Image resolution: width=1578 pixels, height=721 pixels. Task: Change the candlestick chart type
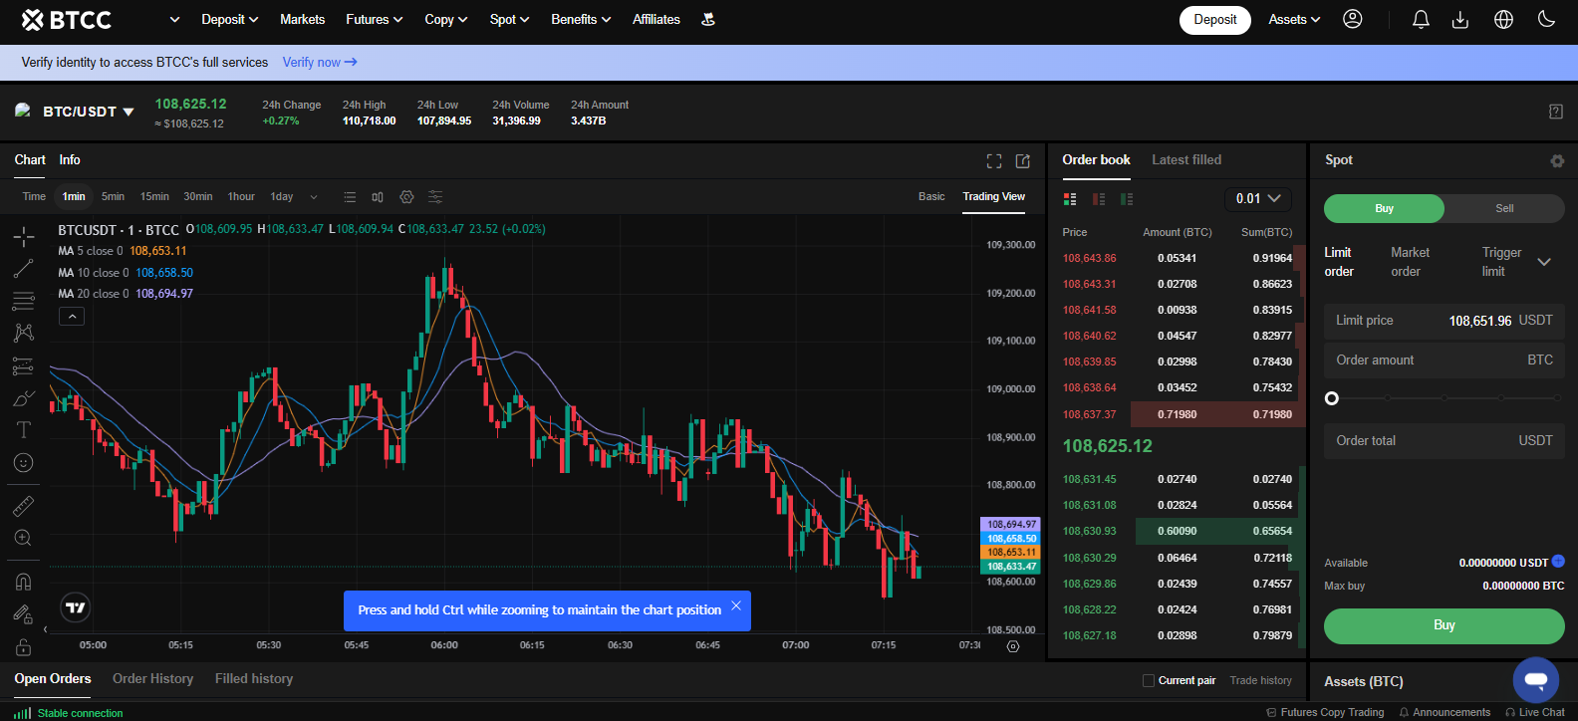pos(378,197)
